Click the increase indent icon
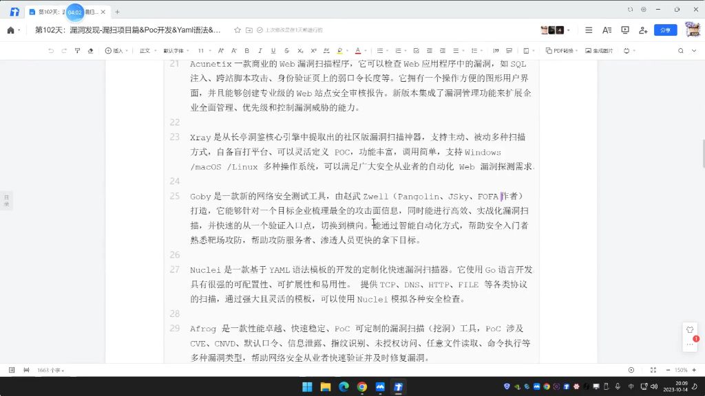The image size is (705, 396). click(443, 51)
